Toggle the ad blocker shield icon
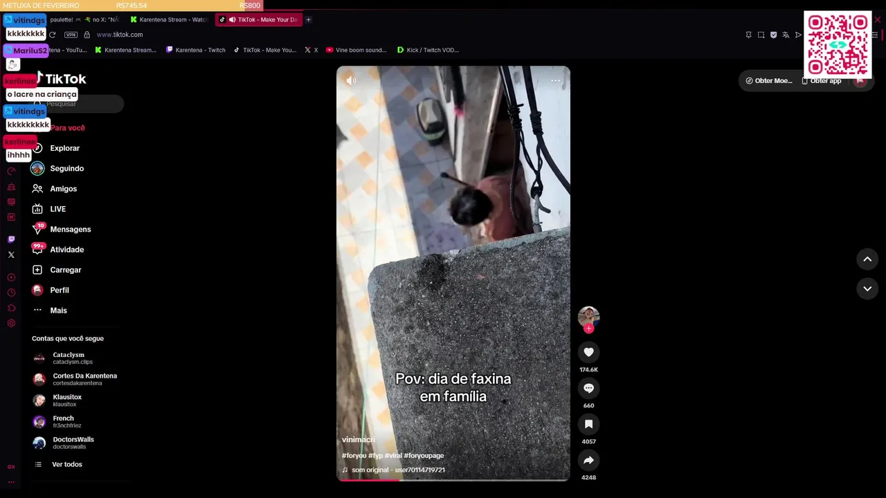The width and height of the screenshot is (886, 498). click(x=773, y=35)
